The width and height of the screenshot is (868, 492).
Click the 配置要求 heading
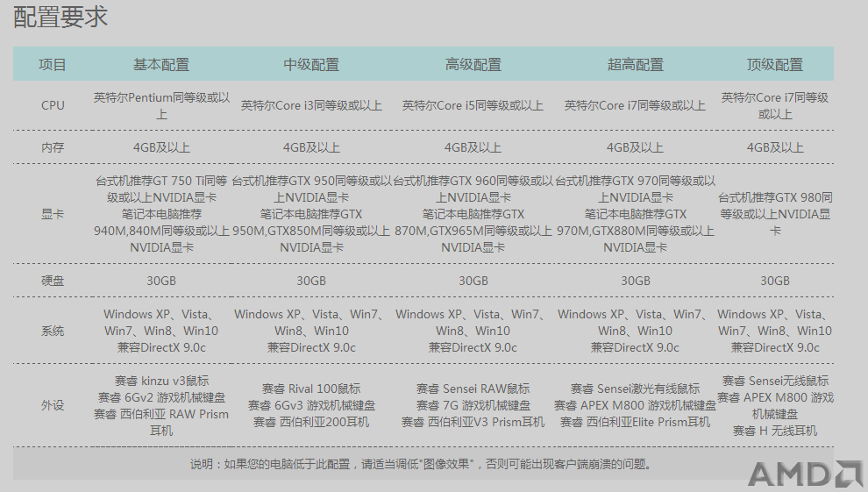click(60, 18)
